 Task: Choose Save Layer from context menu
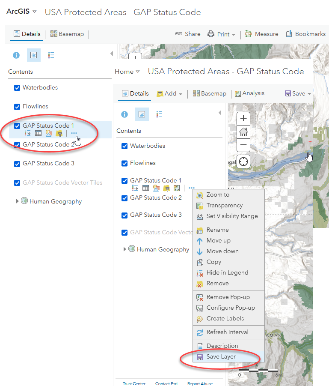pos(229,357)
